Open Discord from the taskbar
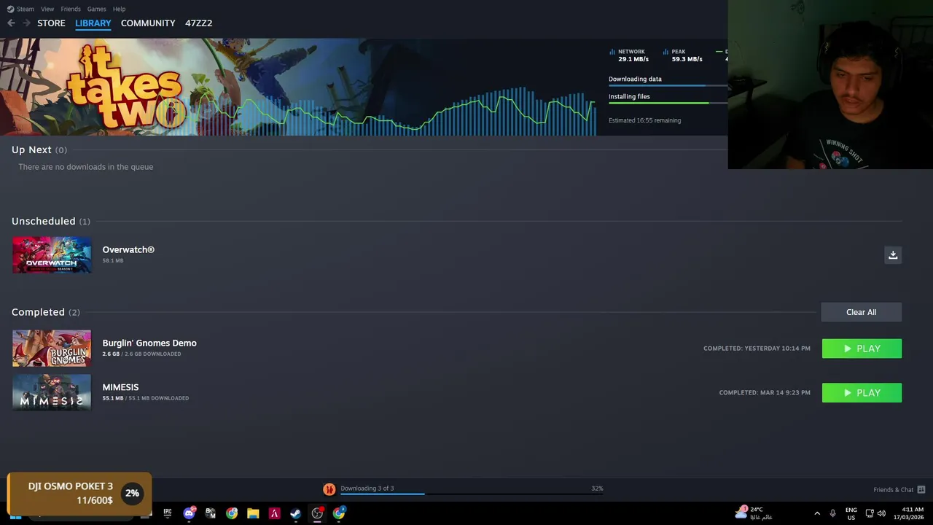The height and width of the screenshot is (525, 933). 190,513
